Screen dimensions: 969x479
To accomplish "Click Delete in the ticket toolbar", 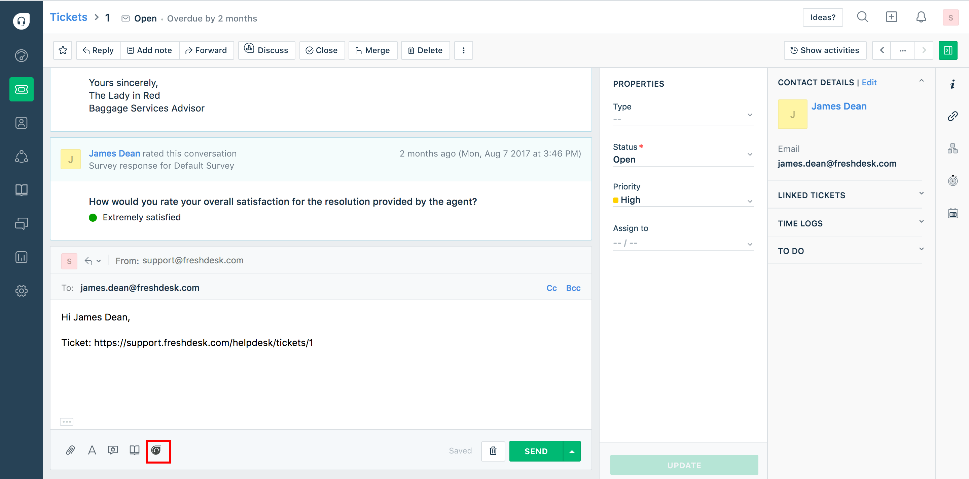I will click(425, 50).
